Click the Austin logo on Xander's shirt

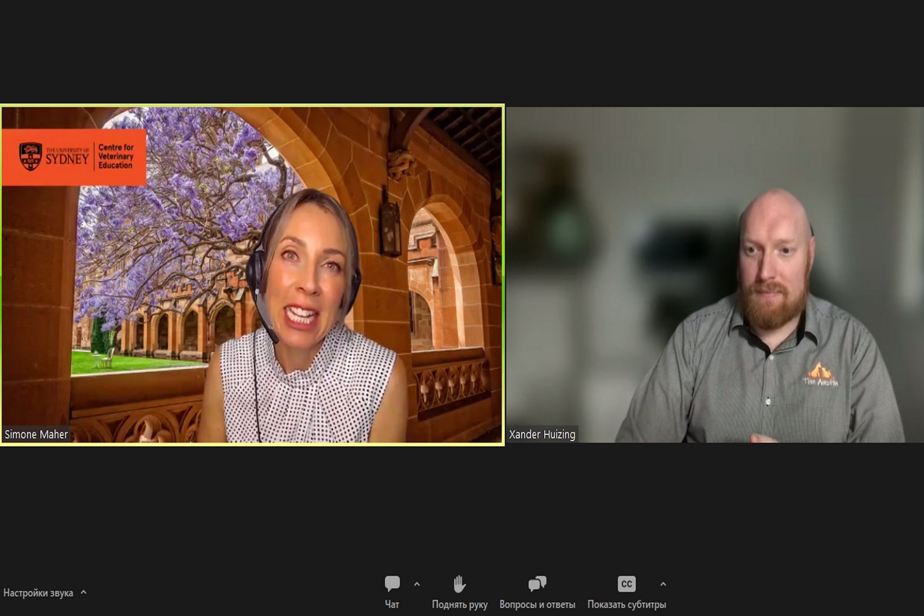click(x=820, y=375)
